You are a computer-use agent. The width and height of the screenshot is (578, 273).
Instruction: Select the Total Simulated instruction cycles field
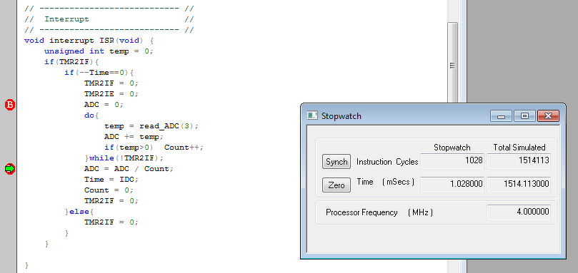coord(519,161)
